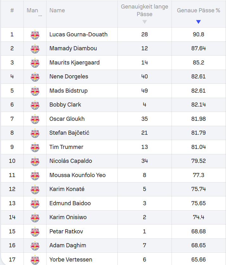Screen dimensions: 226x265
Task: Click the club badge beside Nicolás Capaldo
Action: tap(35, 161)
